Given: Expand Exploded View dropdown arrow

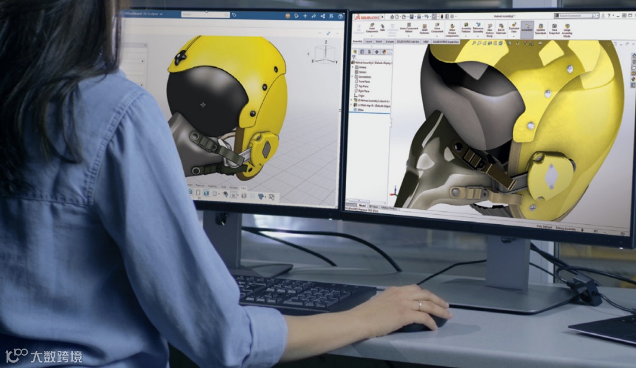Looking at the screenshot, I should [x=514, y=36].
